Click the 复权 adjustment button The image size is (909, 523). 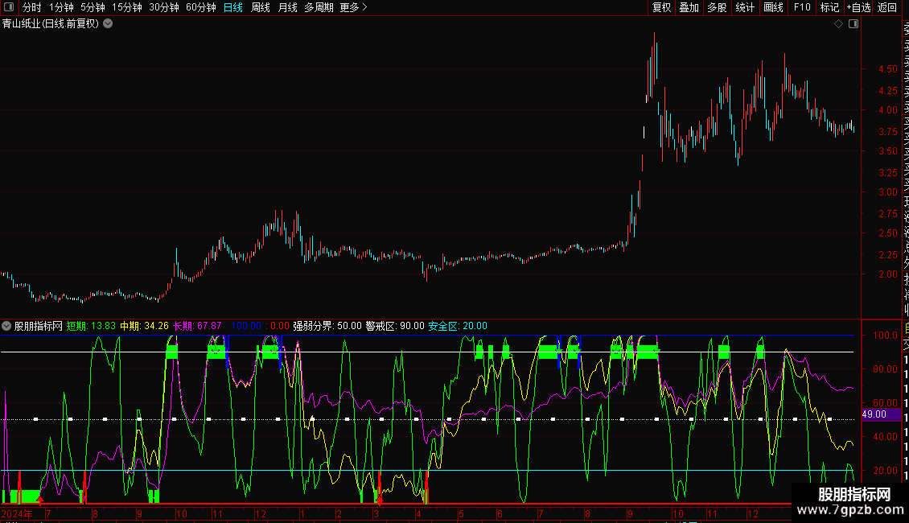[661, 7]
